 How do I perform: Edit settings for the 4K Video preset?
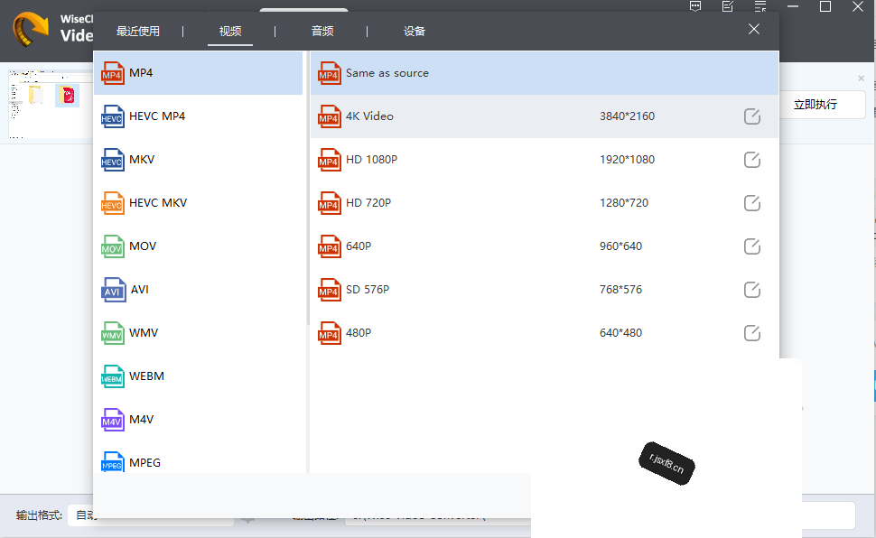click(752, 116)
